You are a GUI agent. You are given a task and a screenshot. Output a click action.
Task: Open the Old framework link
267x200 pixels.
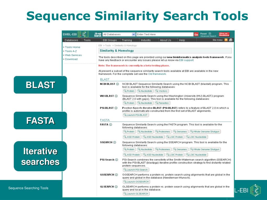point(157,74)
